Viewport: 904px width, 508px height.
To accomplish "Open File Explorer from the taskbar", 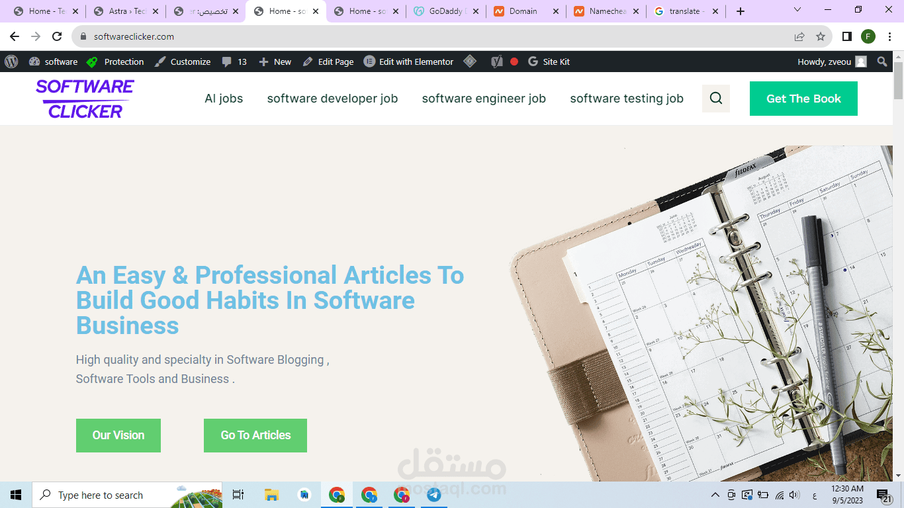I will tap(271, 495).
